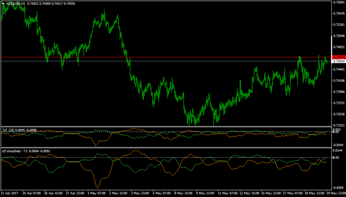Click the 0.74186 price scale value
346x197 pixels.
[339, 81]
